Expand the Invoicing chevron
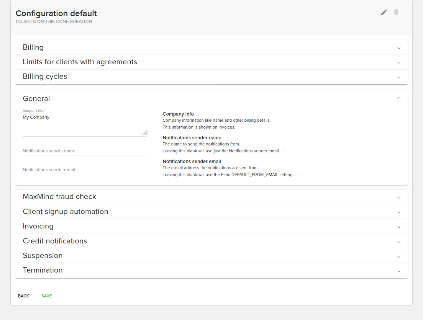423x320 pixels. point(399,227)
